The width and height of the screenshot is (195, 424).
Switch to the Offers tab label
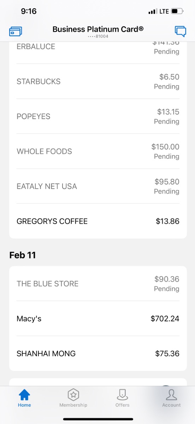(x=122, y=405)
